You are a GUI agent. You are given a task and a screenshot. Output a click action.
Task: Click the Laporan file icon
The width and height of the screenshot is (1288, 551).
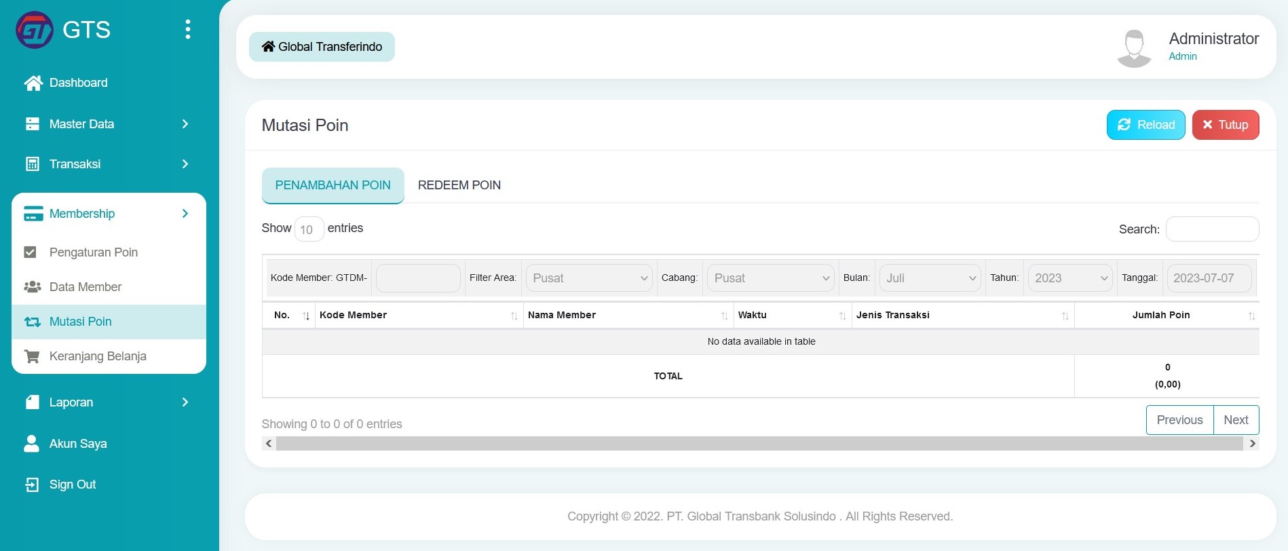click(x=32, y=402)
